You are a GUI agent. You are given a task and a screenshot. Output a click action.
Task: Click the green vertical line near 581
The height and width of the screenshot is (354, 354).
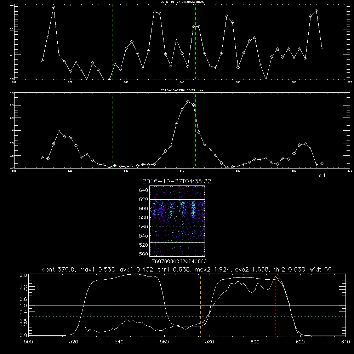213,305
